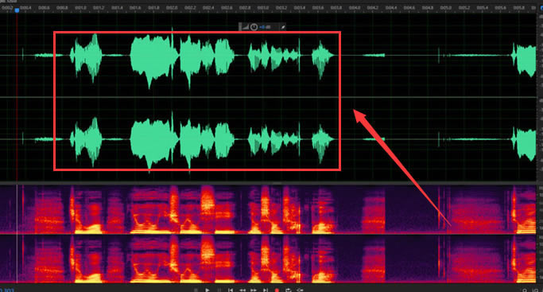This screenshot has width=543, height=292.
Task: Toggle loop playback in the transport
Action: (288, 290)
